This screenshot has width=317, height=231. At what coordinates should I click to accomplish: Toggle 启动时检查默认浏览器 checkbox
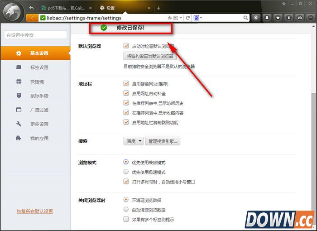[126, 46]
